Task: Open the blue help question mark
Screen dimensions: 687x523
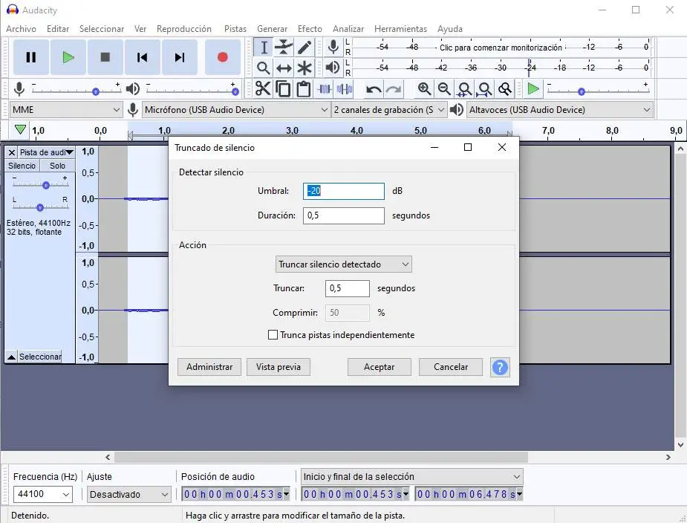Action: pyautogui.click(x=500, y=367)
